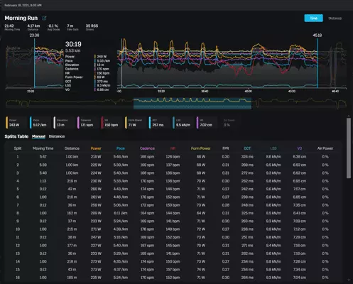Image resolution: width=353 pixels, height=284 pixels.
Task: Click the GCT column header
Action: (x=247, y=148)
